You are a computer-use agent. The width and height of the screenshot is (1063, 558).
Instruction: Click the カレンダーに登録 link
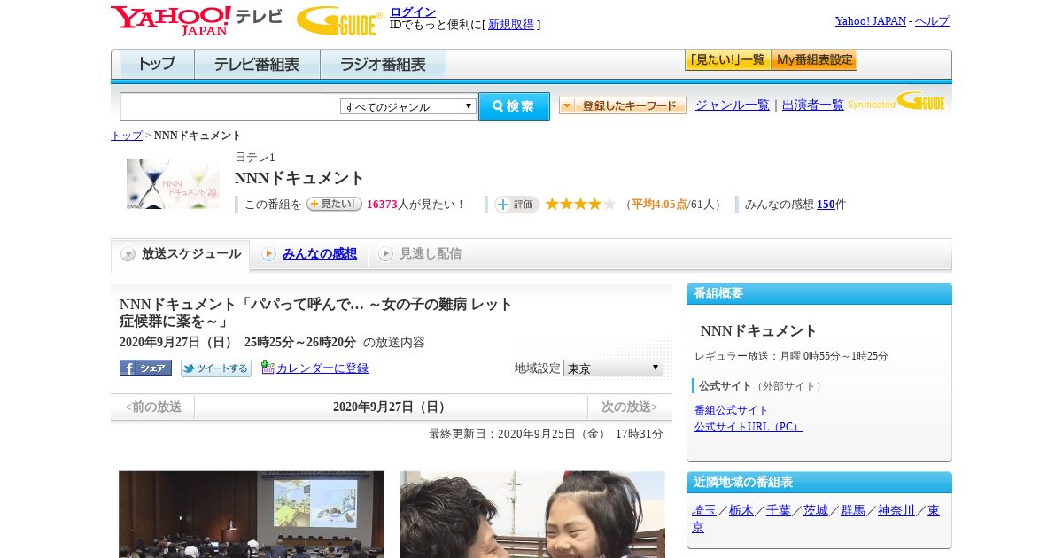[322, 368]
